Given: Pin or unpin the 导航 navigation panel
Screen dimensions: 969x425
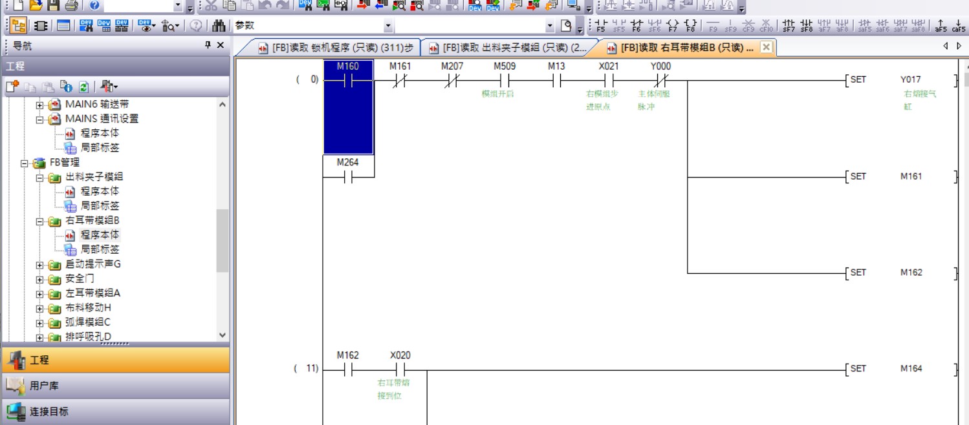Looking at the screenshot, I should pyautogui.click(x=208, y=45).
